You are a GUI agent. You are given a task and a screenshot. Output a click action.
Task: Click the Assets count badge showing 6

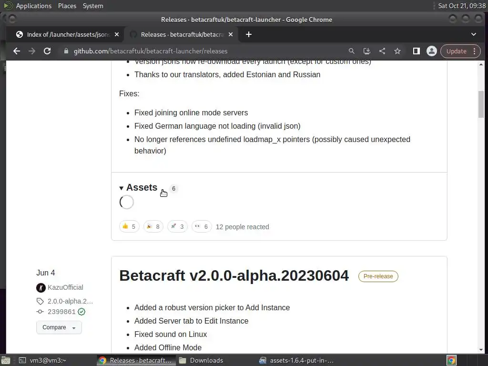click(173, 189)
